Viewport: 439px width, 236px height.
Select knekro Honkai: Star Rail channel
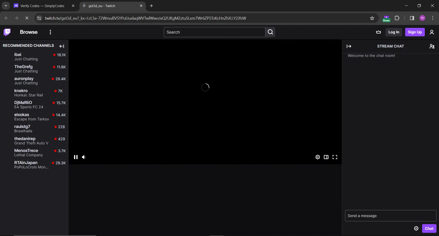[x=34, y=93]
